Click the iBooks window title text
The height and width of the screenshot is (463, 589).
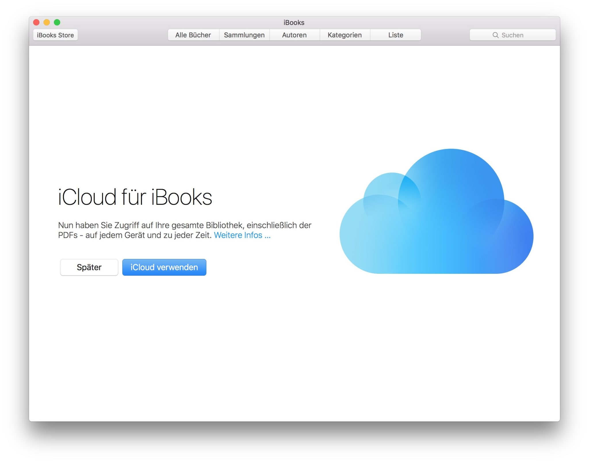coord(294,22)
